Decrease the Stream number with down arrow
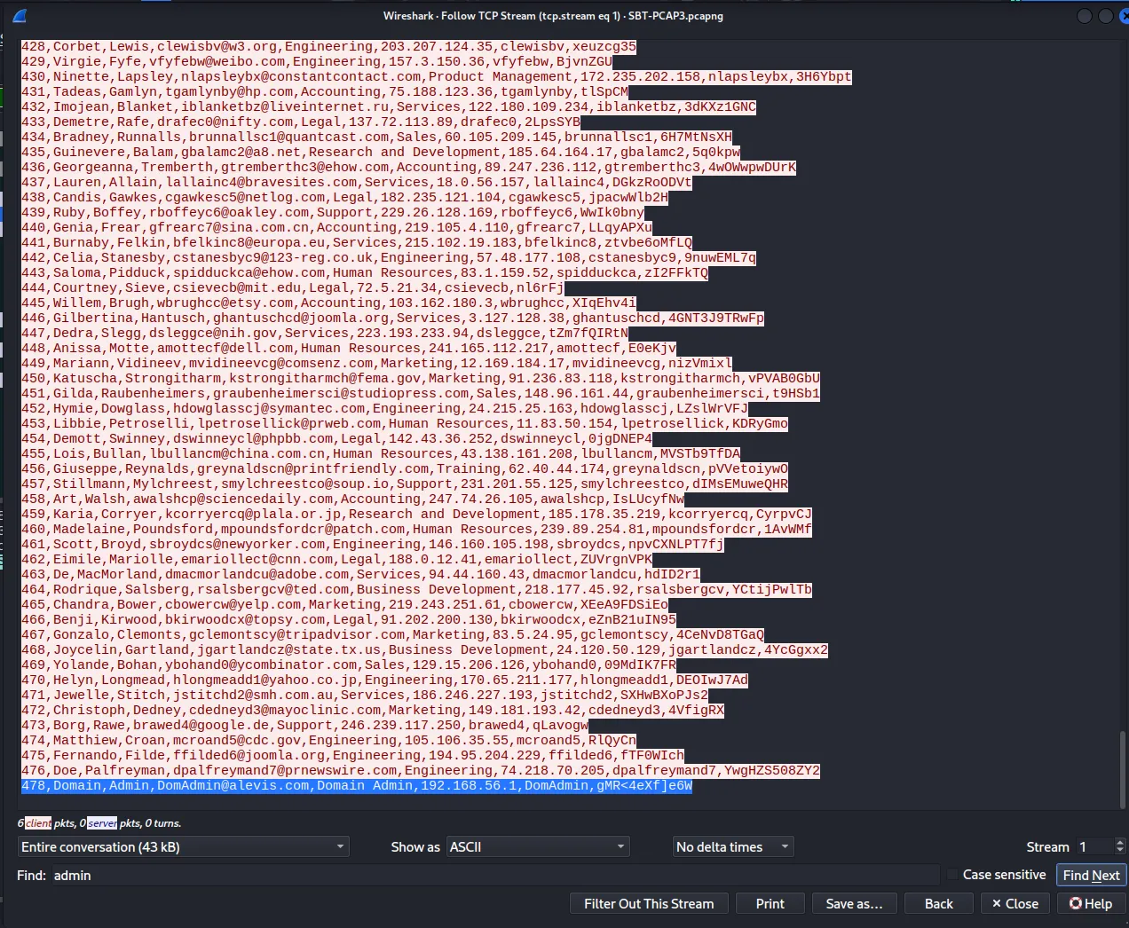Image resolution: width=1129 pixels, height=928 pixels. pos(1120,852)
